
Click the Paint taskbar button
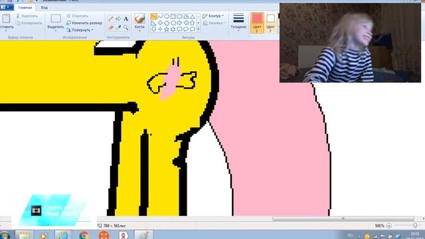coord(143,235)
